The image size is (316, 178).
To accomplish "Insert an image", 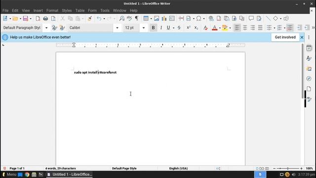I will tap(157, 19).
